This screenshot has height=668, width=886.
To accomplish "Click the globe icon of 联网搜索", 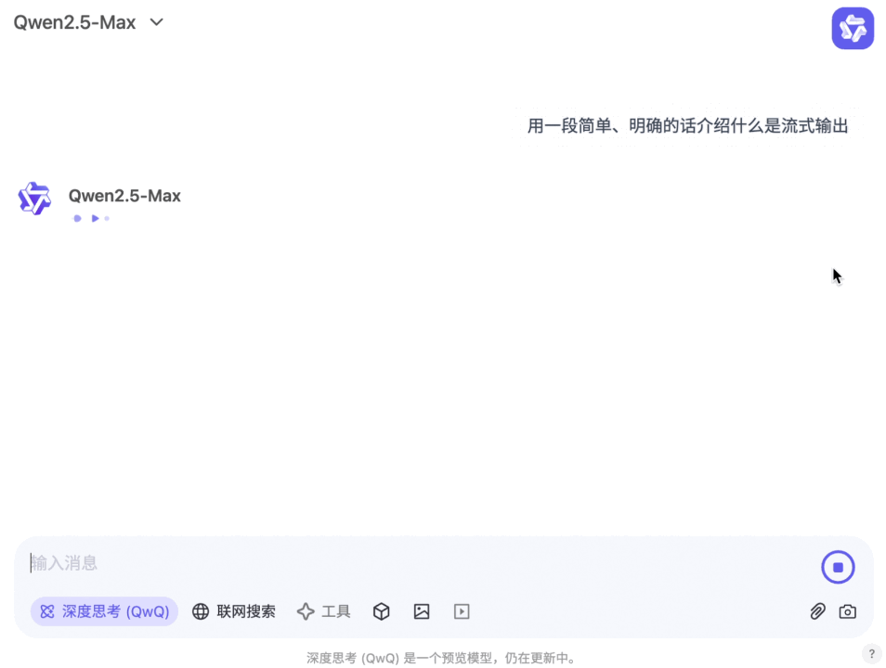I will pyautogui.click(x=201, y=611).
